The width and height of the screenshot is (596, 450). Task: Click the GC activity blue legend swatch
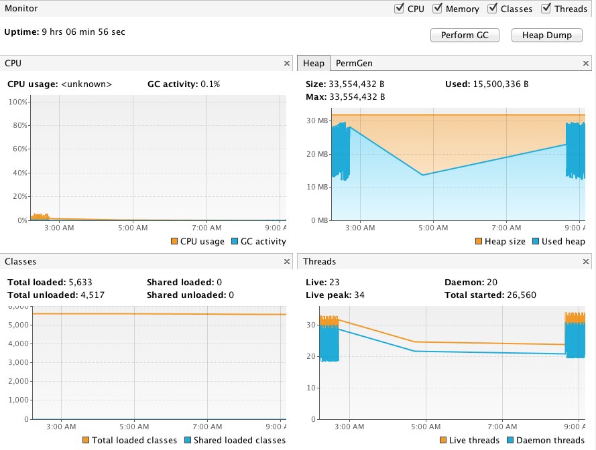pyautogui.click(x=235, y=242)
